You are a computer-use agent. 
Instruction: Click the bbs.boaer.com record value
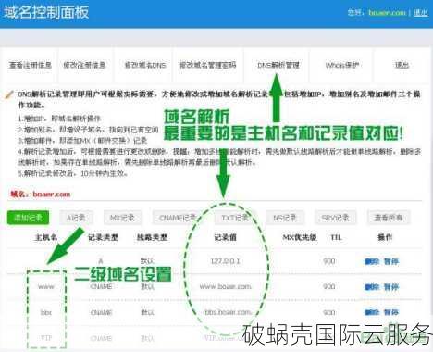tap(228, 312)
